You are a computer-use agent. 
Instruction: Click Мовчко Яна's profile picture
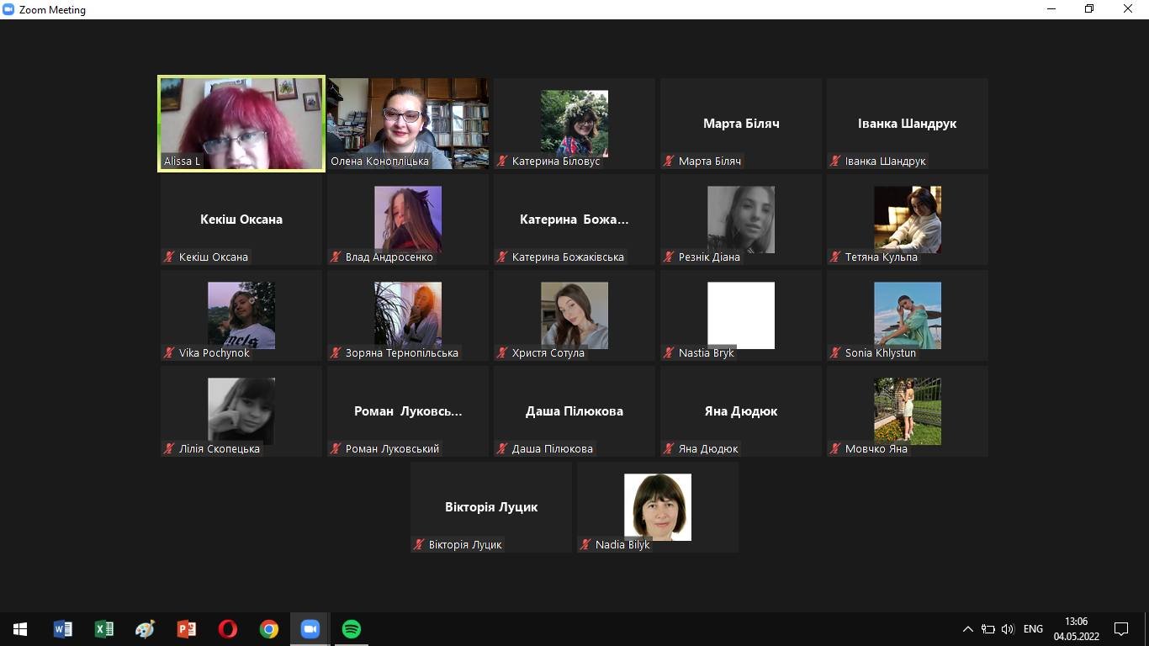pos(908,411)
